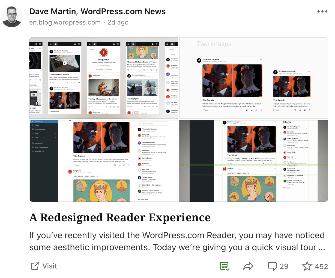This screenshot has width=335, height=278.
Task: Click the comment count 29
Action: click(284, 266)
